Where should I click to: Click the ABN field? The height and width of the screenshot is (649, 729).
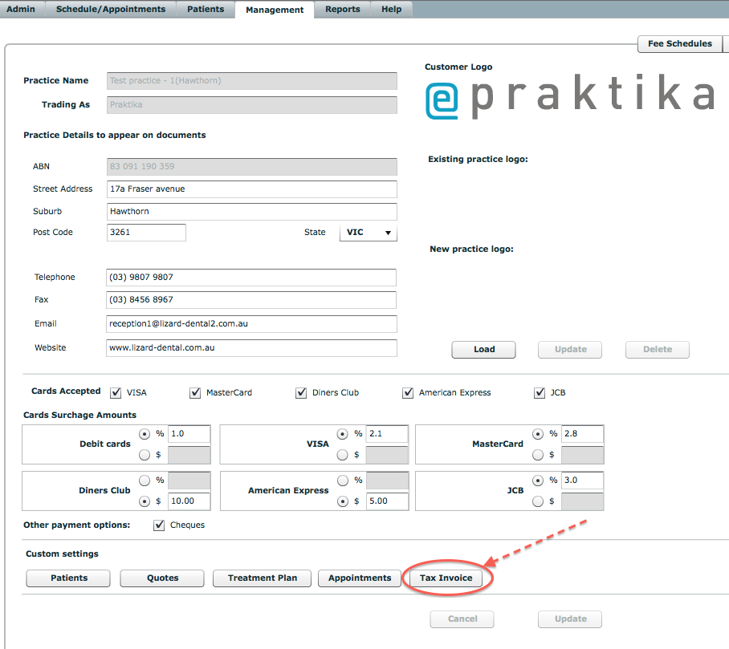252,167
